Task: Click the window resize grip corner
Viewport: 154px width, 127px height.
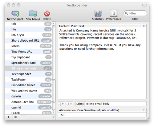Action: click(x=148, y=118)
